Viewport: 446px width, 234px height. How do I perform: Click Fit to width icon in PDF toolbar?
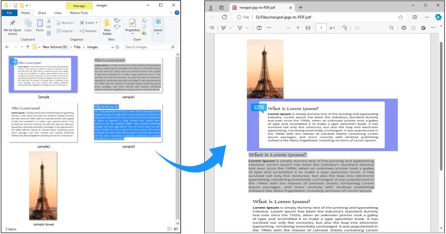coord(308,28)
